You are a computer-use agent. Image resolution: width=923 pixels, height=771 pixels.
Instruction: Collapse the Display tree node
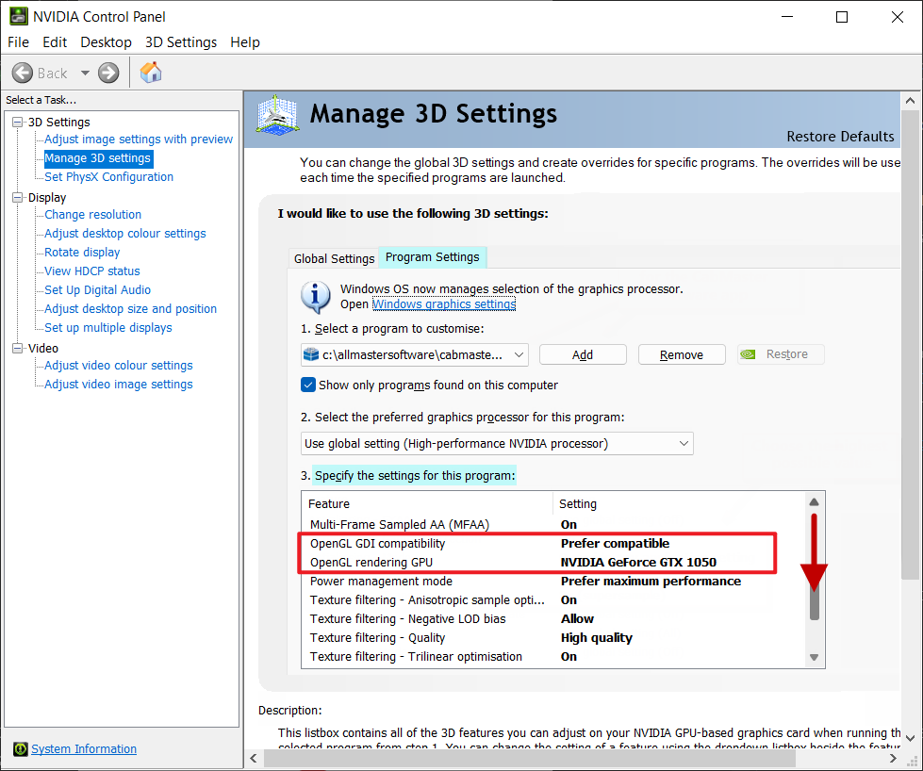click(17, 197)
